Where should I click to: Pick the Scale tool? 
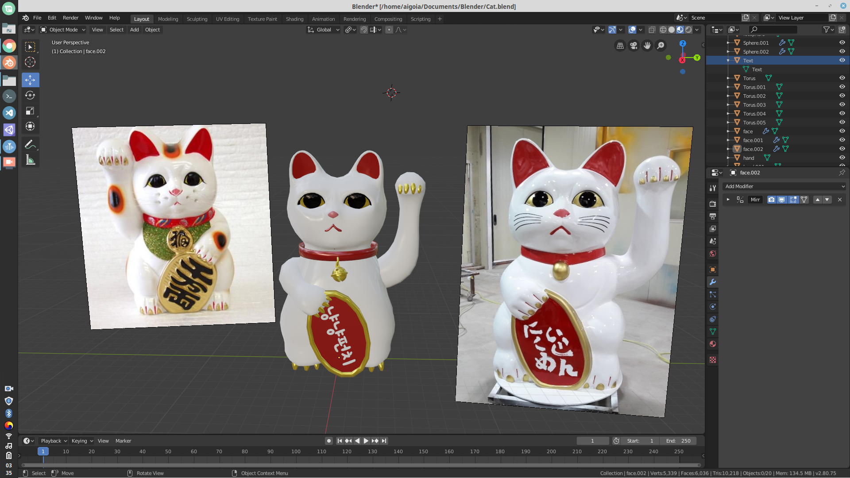click(30, 111)
